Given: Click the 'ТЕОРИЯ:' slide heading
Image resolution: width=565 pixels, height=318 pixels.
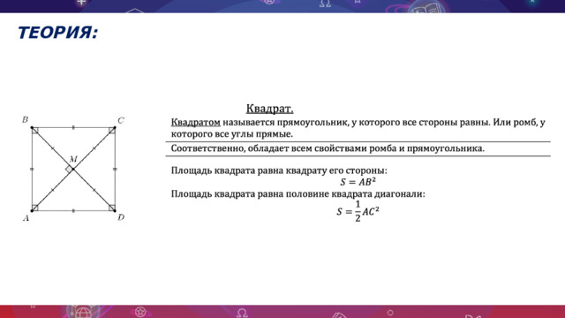Looking at the screenshot, I should [x=57, y=33].
